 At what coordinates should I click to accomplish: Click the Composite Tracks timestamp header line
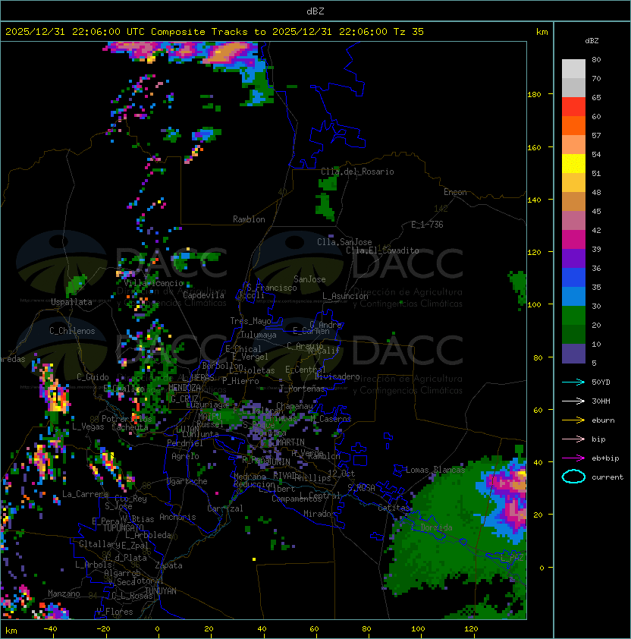215,31
